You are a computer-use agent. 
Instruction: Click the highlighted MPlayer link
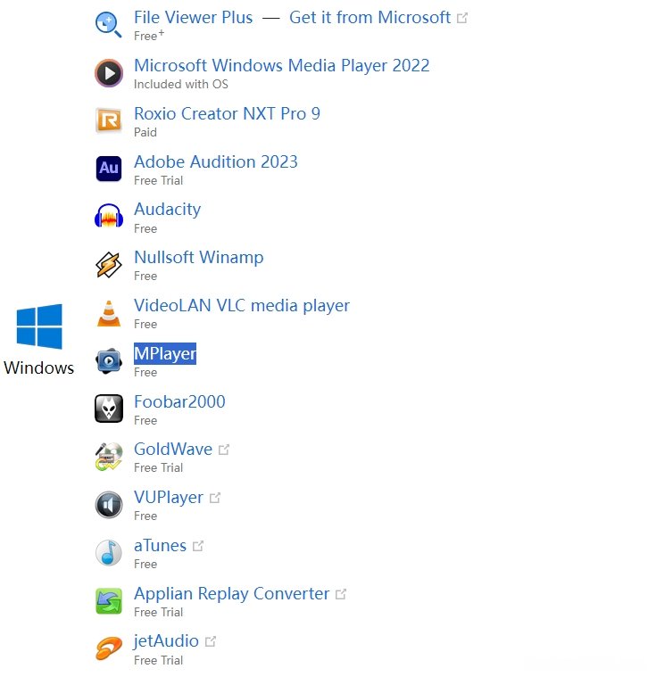(x=165, y=353)
